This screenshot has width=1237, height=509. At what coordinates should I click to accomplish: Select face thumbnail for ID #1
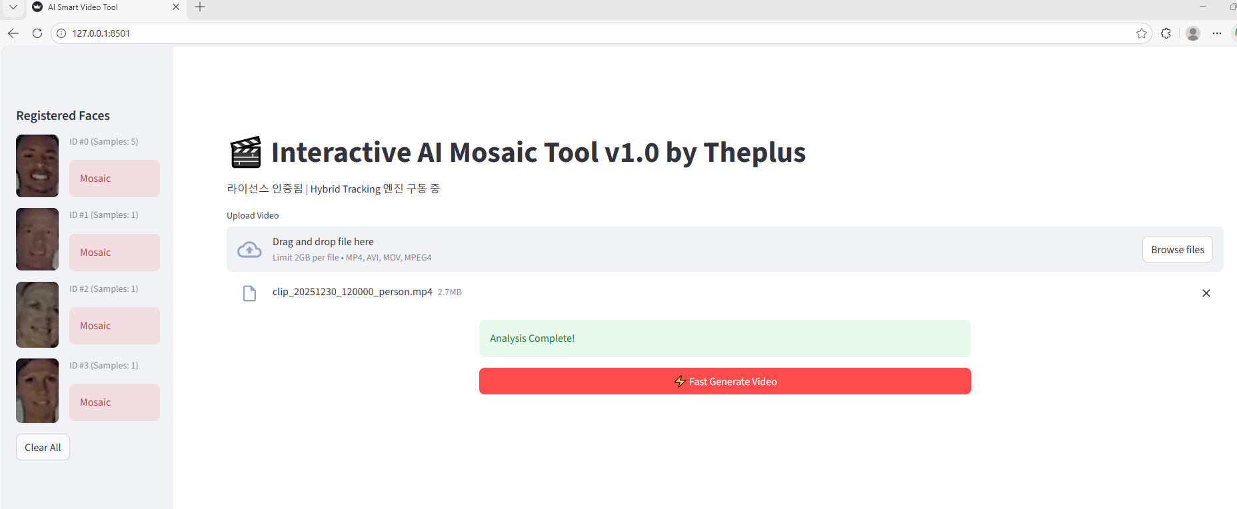[x=37, y=239]
